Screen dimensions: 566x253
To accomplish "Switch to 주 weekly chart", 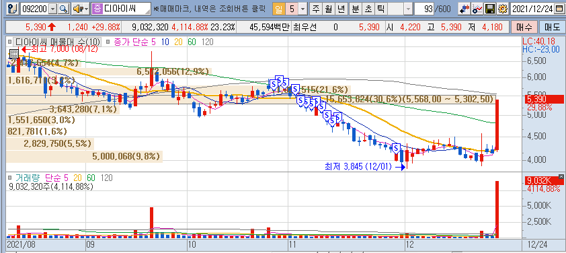I will (x=316, y=9).
